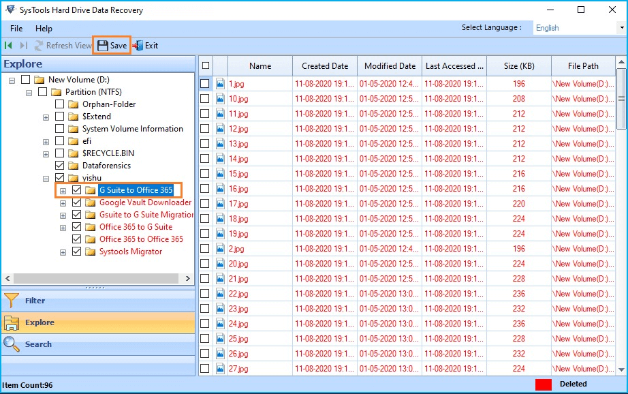
Task: Click the image icon of 1.jpg
Action: click(220, 84)
